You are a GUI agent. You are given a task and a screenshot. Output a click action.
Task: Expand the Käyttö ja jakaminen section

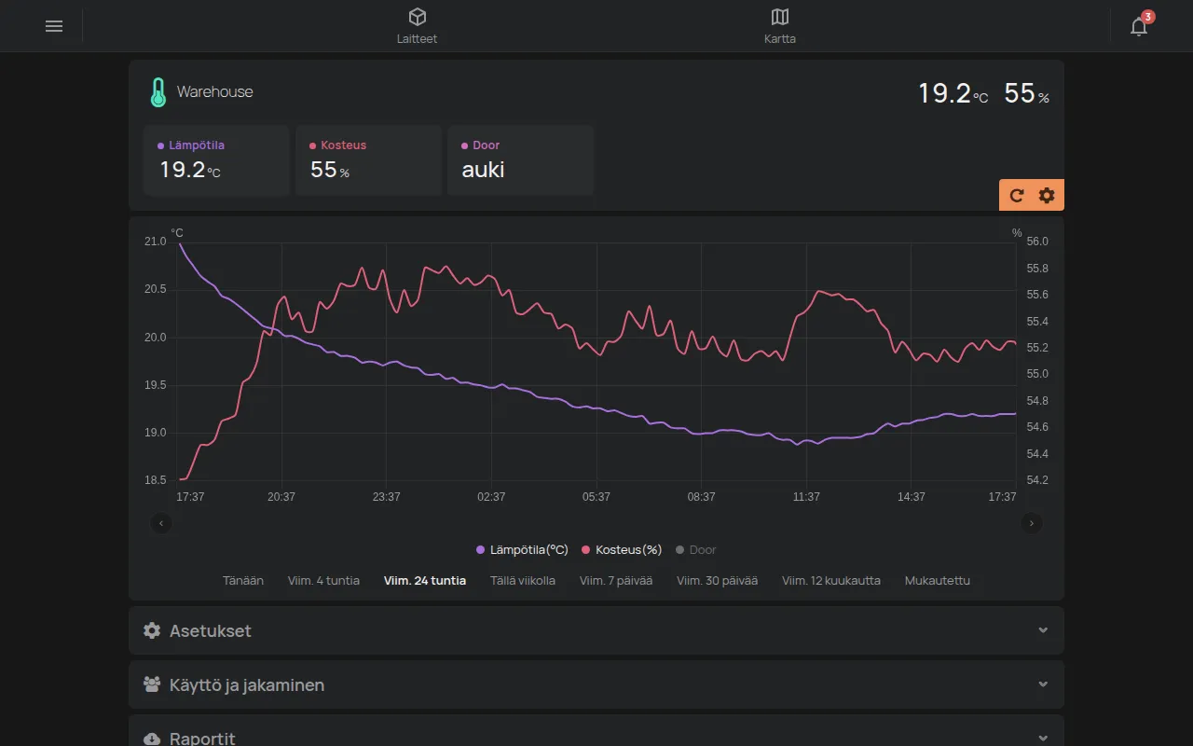click(596, 684)
